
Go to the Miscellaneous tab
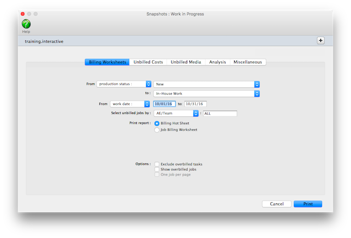pyautogui.click(x=248, y=62)
